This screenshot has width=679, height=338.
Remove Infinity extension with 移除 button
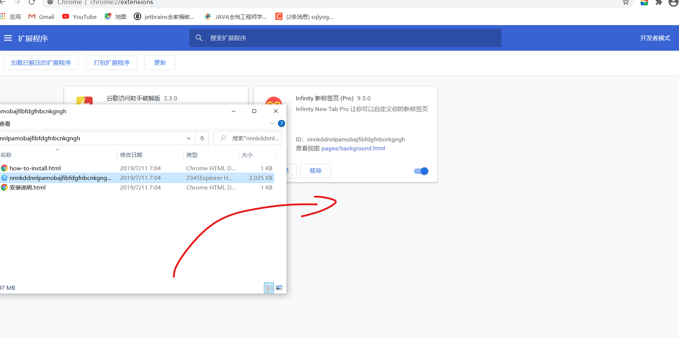click(x=315, y=171)
